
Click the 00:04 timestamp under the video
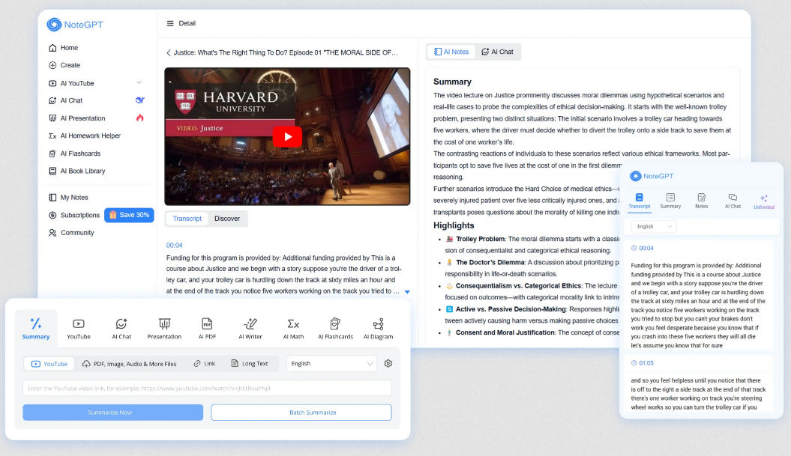pyautogui.click(x=175, y=246)
